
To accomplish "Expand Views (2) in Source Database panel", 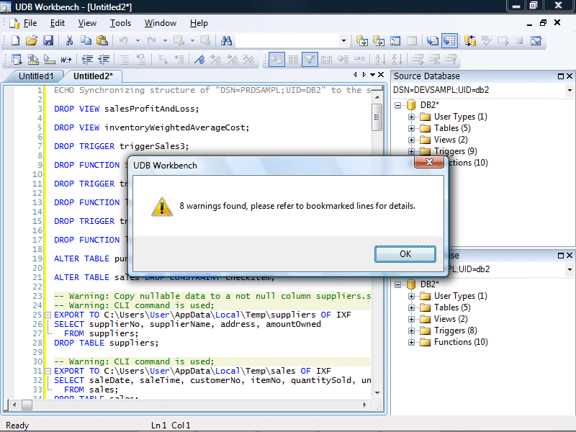I will click(411, 140).
